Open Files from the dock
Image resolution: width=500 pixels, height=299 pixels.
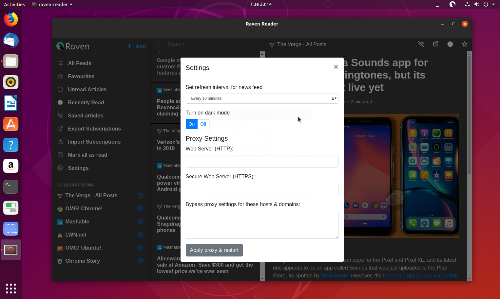pos(11,61)
